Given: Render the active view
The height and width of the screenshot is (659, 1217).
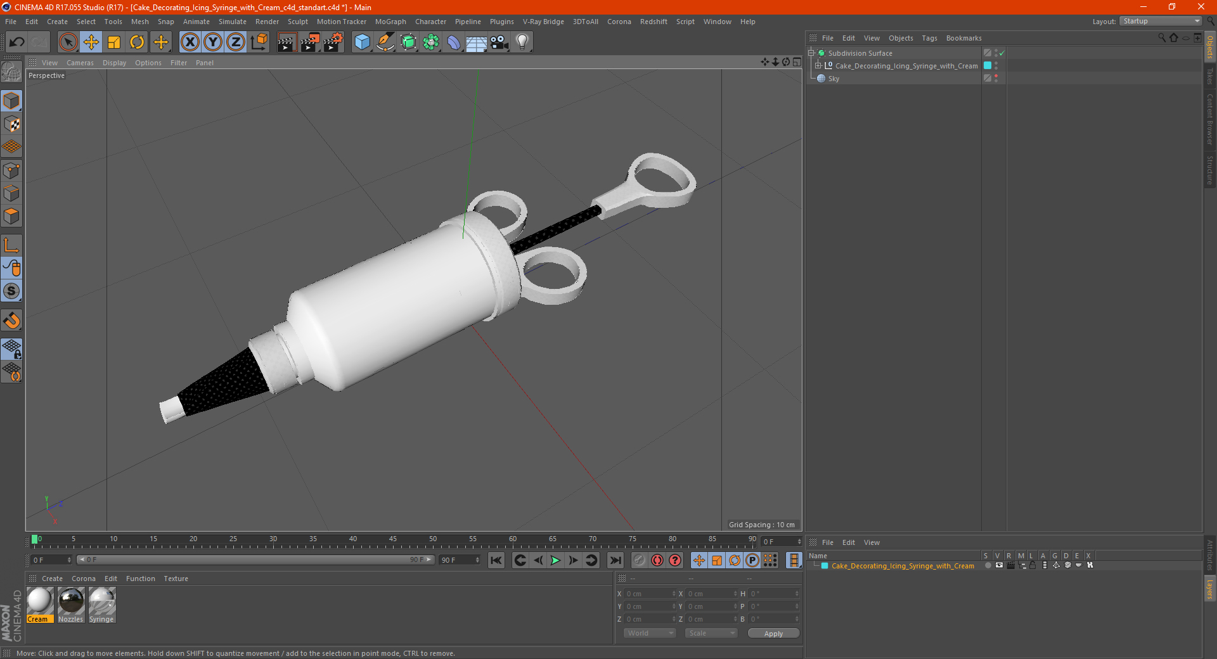Looking at the screenshot, I should click(x=287, y=42).
